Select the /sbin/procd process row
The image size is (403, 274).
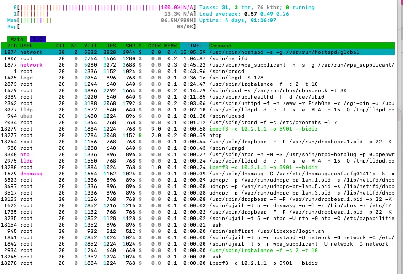coord(198,71)
